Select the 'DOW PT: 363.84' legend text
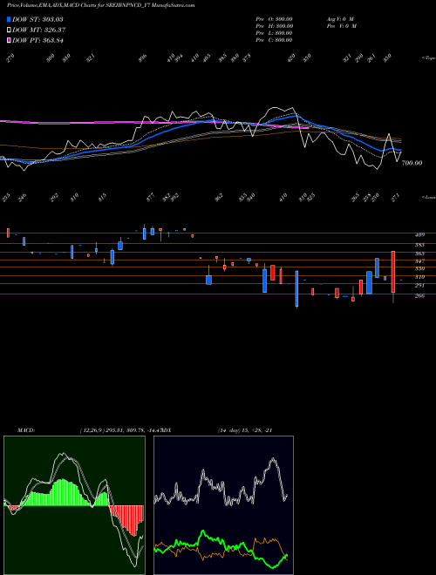 [x=37, y=40]
